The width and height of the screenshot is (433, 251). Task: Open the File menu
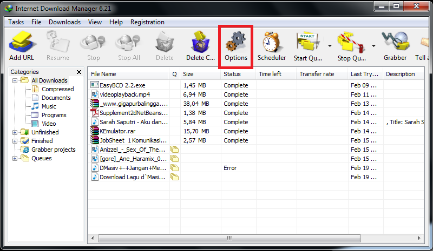(36, 22)
